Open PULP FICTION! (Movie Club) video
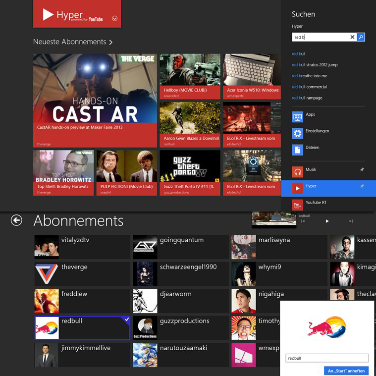 [x=127, y=173]
